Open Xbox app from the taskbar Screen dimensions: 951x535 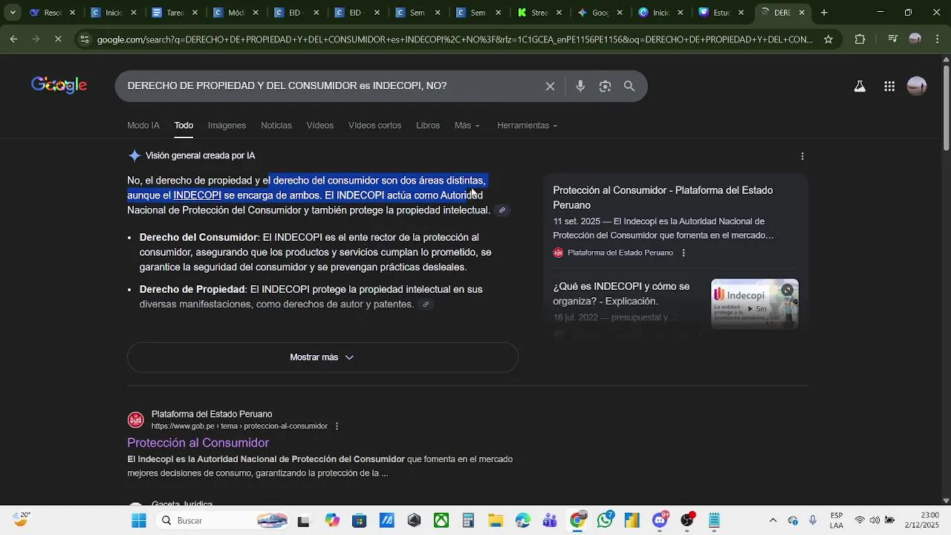pos(441,521)
